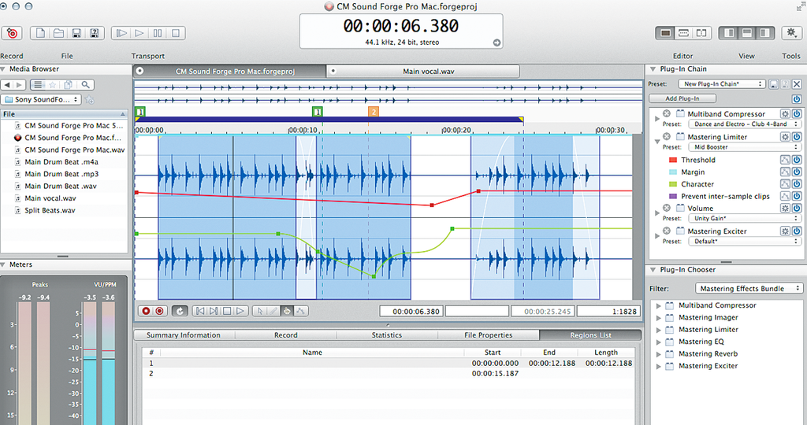Toggle the whole plug-in chain power button
Viewport: 807px width, 425px height.
coord(797,98)
